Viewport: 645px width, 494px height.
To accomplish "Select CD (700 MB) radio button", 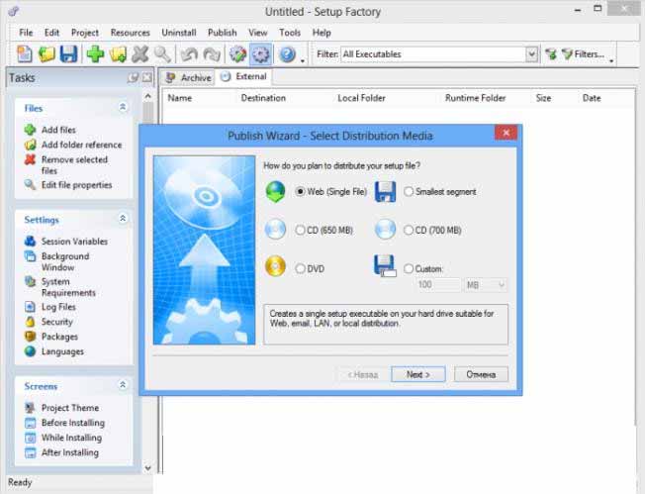I will click(x=409, y=230).
